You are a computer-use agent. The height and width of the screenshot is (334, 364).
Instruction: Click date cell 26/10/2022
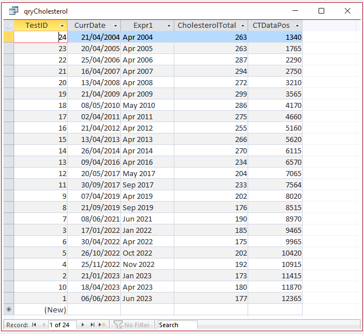(94, 253)
